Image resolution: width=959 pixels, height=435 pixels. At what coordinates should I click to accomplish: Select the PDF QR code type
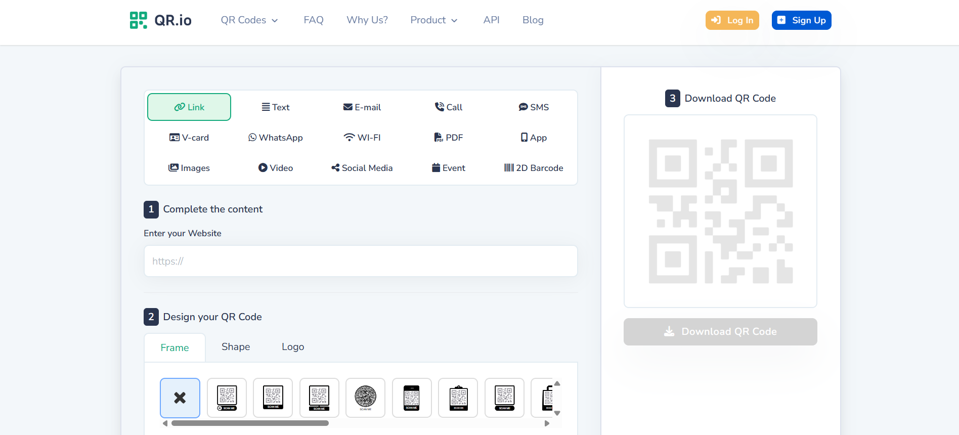coord(449,138)
